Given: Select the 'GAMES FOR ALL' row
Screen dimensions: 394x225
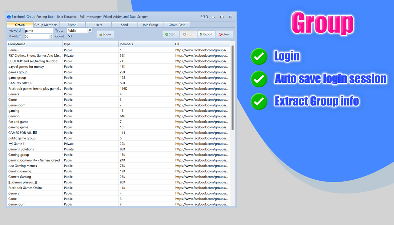Looking at the screenshot, I should pyautogui.click(x=119, y=133).
